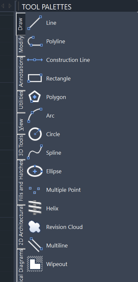Open the Annotations palette tab
138x282 pixels.
click(21, 72)
